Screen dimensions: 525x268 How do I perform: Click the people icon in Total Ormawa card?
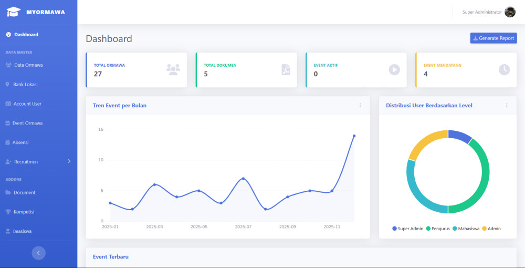point(173,69)
